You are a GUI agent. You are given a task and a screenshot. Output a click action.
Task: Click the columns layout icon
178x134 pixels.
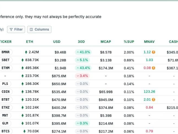point(31,29)
